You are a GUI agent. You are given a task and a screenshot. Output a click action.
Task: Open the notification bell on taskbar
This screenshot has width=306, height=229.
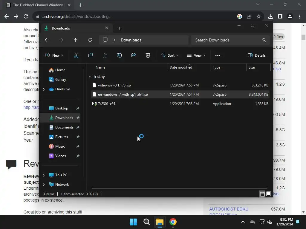tap(298, 222)
